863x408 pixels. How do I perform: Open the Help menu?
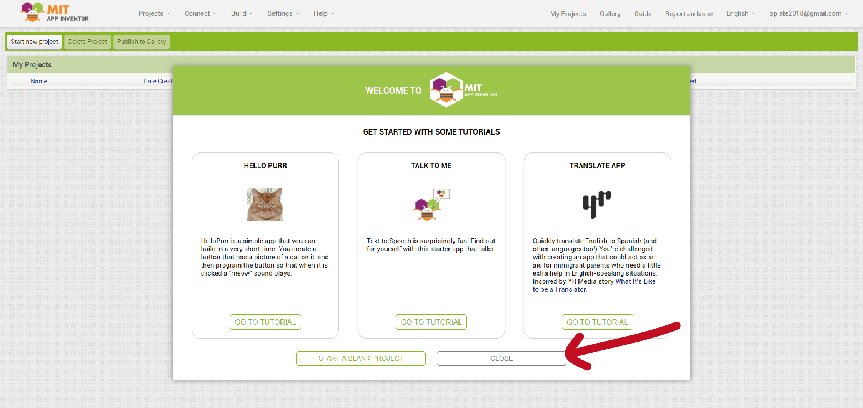point(323,13)
